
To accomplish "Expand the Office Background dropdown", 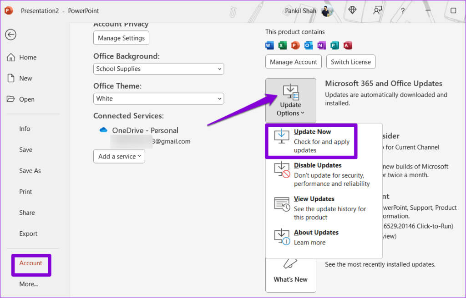I will click(x=159, y=69).
